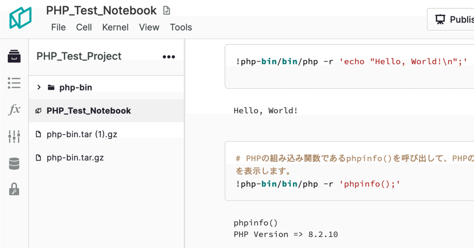Open the File menu
Viewport: 474px width, 248px height.
pos(58,27)
